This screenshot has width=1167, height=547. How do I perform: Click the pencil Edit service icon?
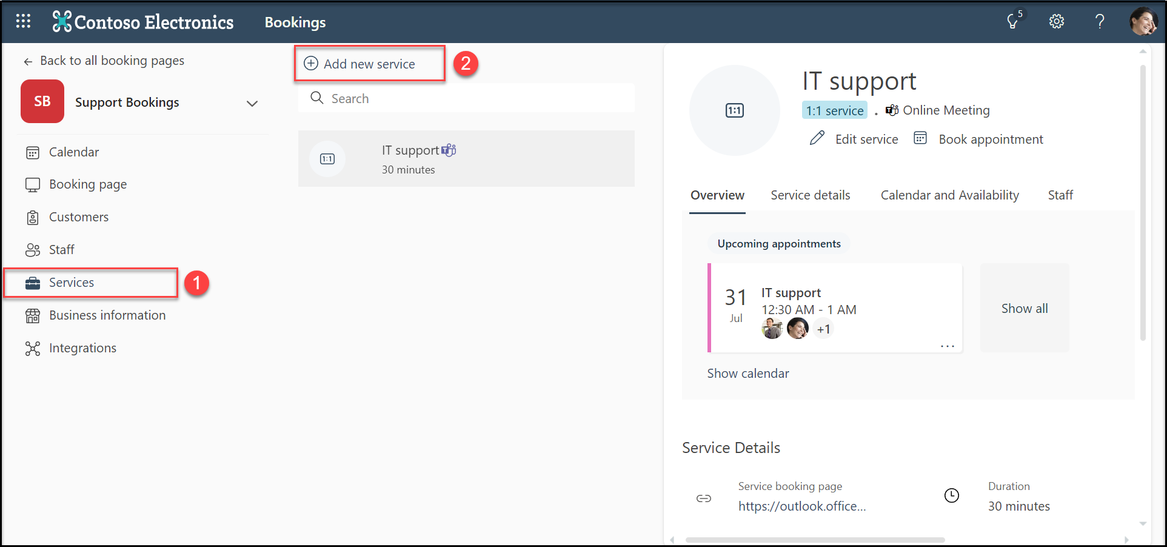817,139
